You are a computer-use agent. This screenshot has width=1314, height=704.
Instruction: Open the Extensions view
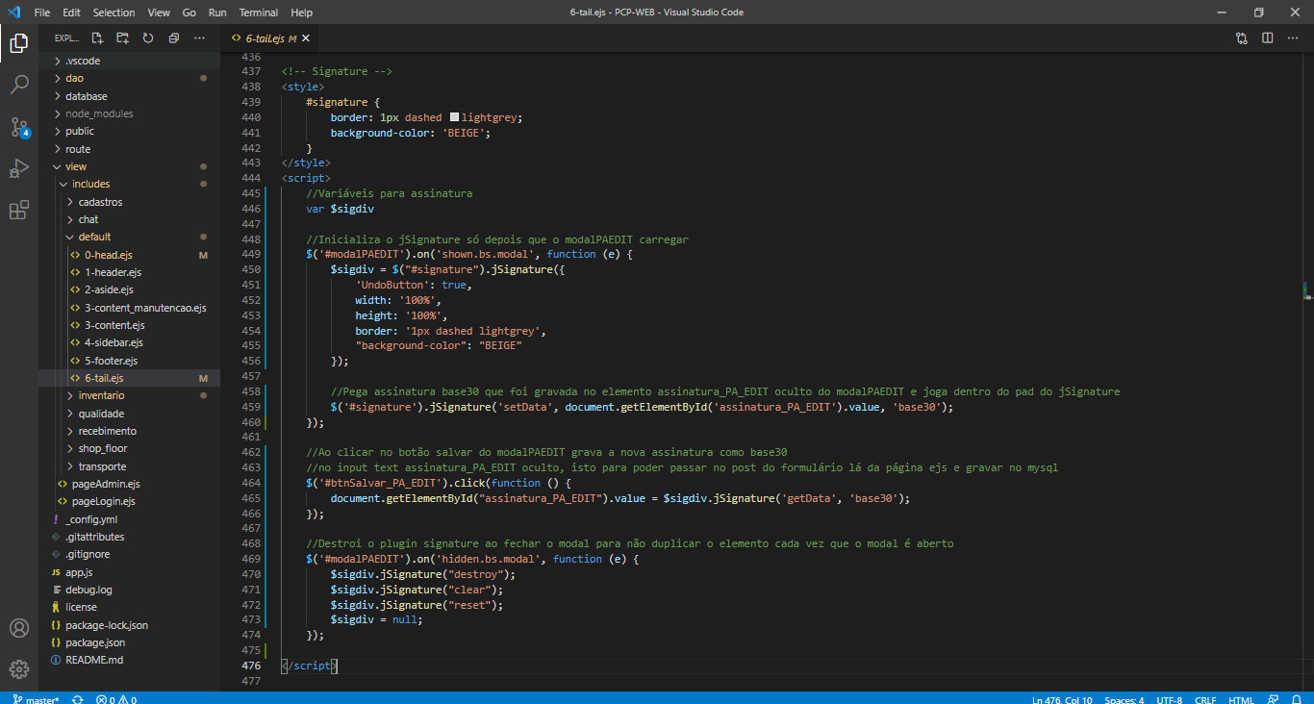click(x=19, y=211)
